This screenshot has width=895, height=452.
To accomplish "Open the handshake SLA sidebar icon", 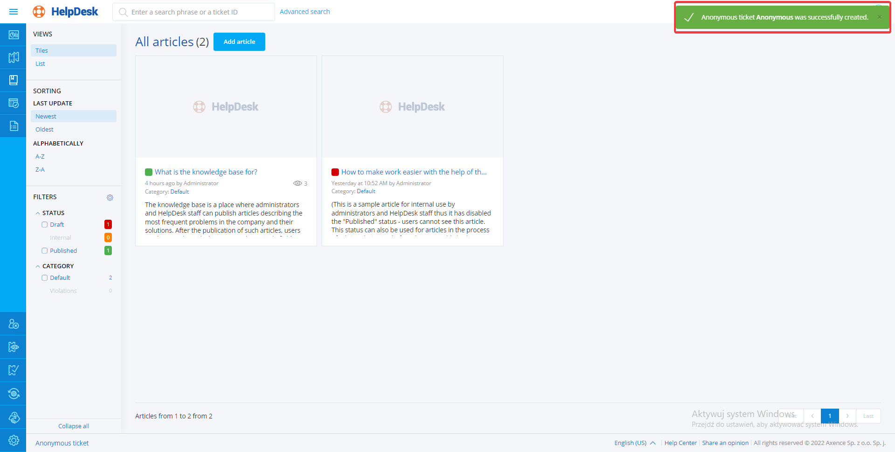I will pyautogui.click(x=14, y=417).
